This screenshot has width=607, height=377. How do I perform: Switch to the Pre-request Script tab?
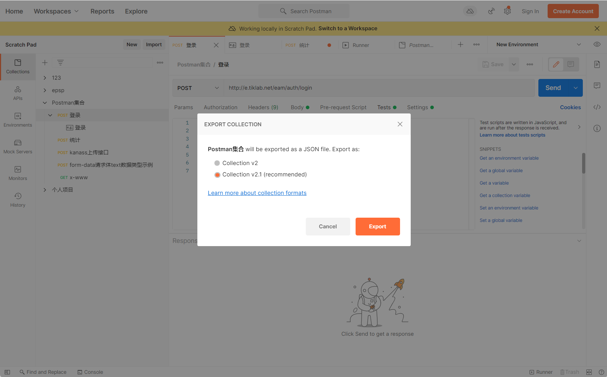coord(343,107)
